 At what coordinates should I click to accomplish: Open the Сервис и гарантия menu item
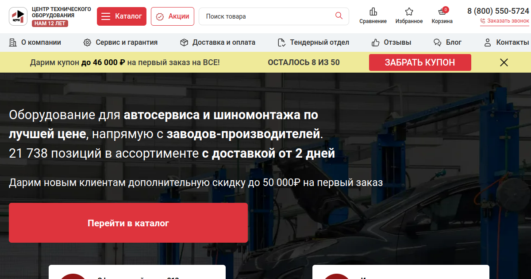(x=120, y=43)
